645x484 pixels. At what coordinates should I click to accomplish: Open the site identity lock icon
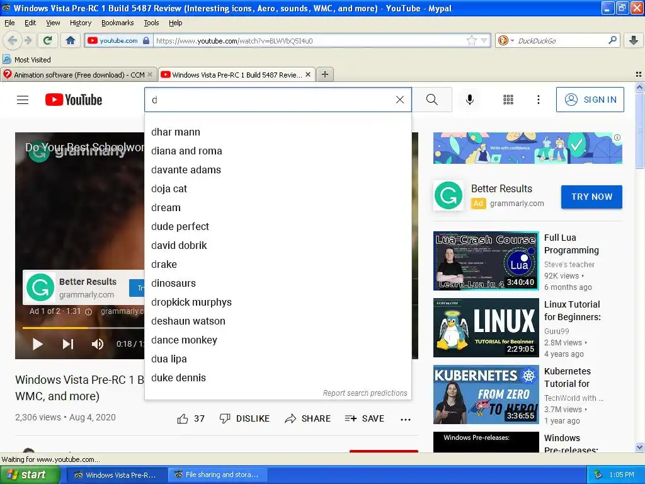[146, 40]
